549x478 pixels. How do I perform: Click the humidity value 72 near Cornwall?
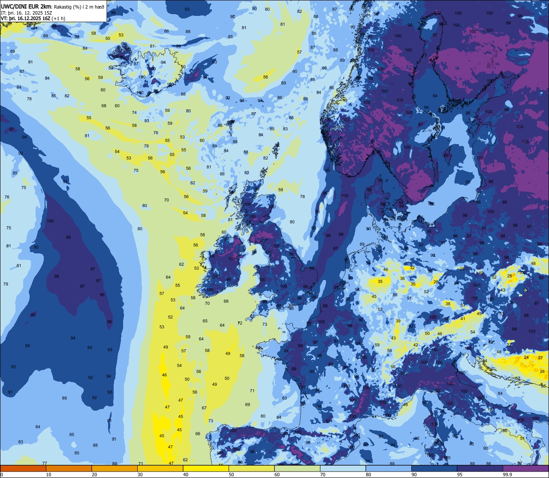coord(240,323)
